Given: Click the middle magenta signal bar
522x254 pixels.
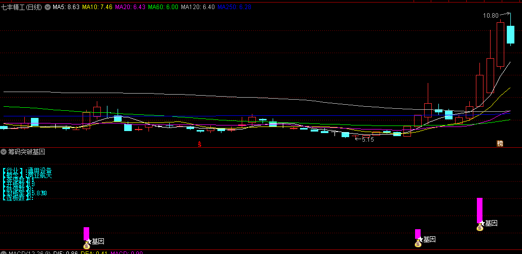Looking at the screenshot, I should (418, 234).
